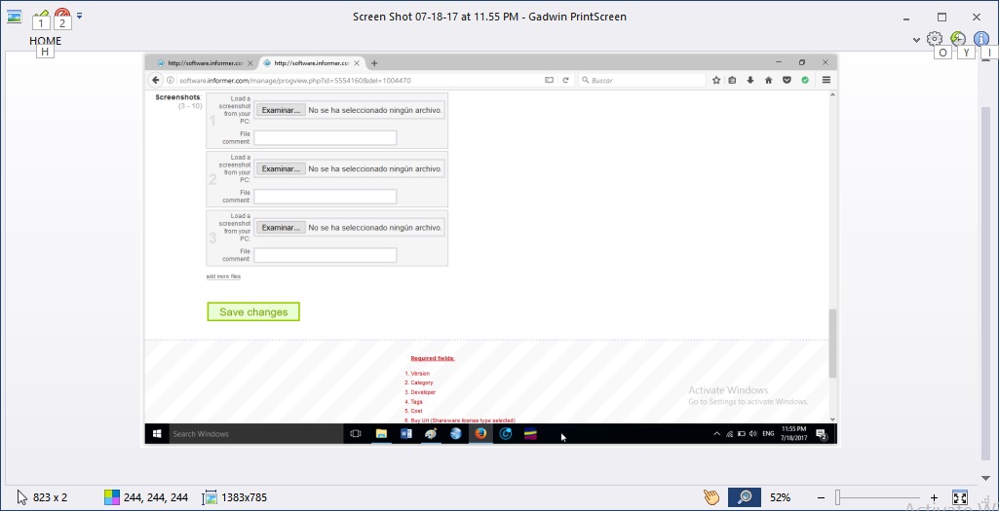The image size is (999, 511).
Task: Click second Examinar button in captured page
Action: click(x=281, y=168)
